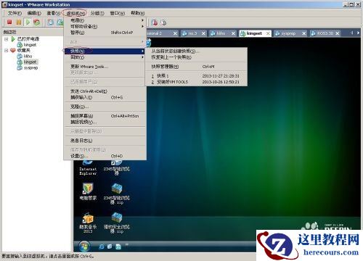The image size is (363, 261).
Task: Choose 捕捉视频 menu item
Action: click(105, 122)
